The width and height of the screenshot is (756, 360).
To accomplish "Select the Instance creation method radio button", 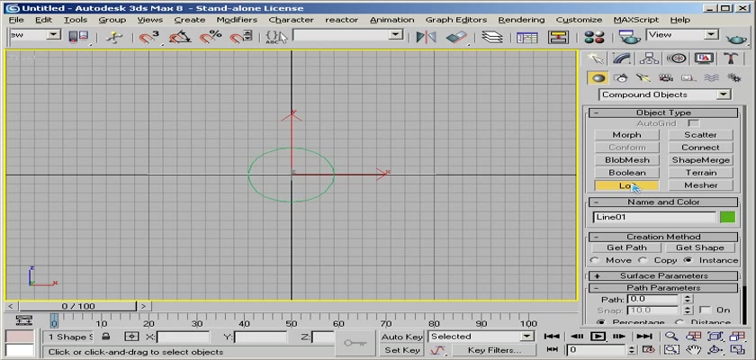I will point(688,260).
